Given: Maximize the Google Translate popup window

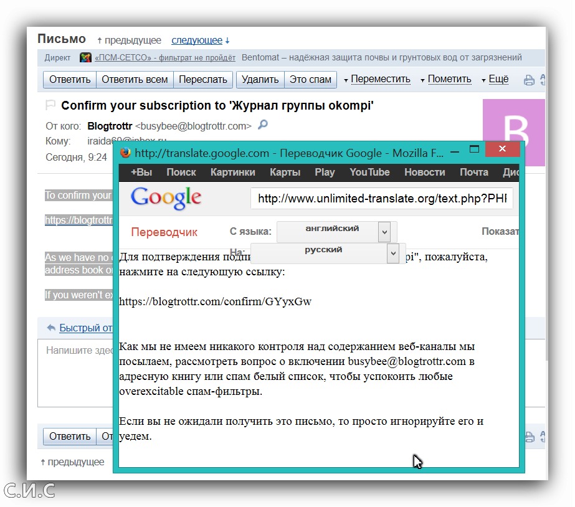Looking at the screenshot, I should [474, 149].
